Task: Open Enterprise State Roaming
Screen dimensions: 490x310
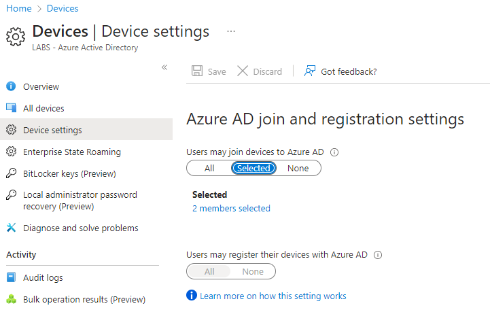Action: click(72, 152)
